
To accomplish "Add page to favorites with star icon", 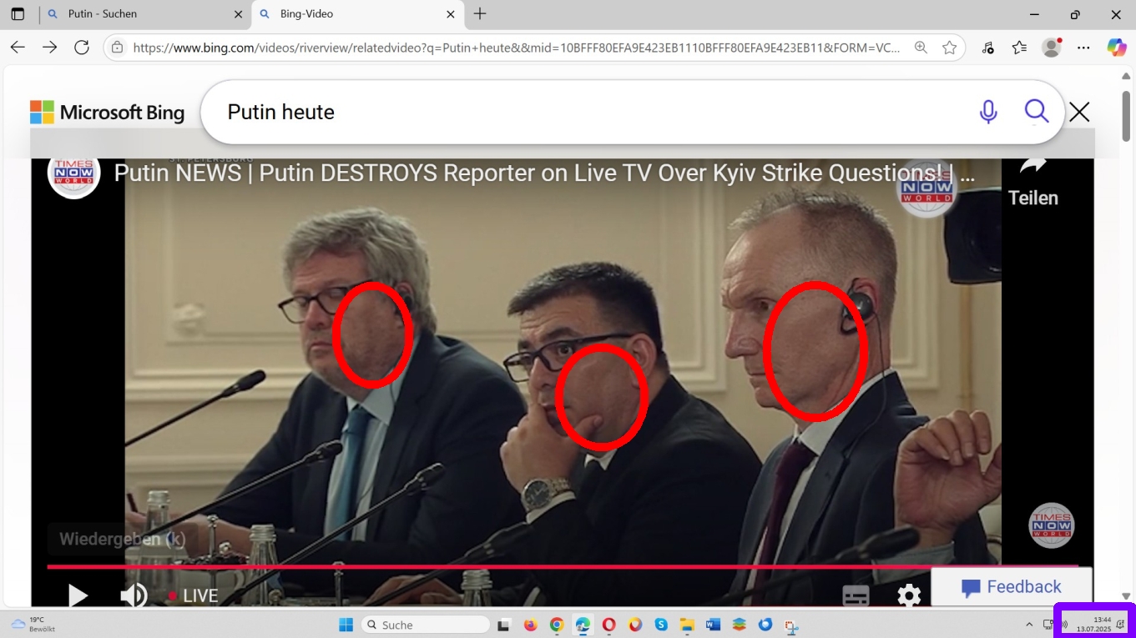I will click(949, 48).
